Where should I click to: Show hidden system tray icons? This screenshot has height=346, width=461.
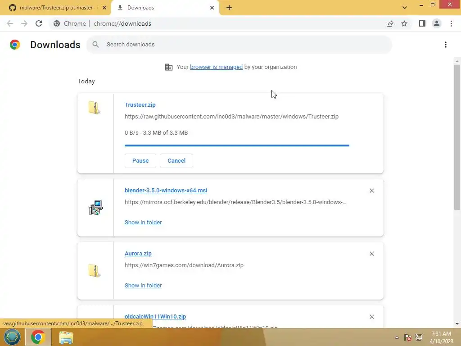[x=397, y=337]
